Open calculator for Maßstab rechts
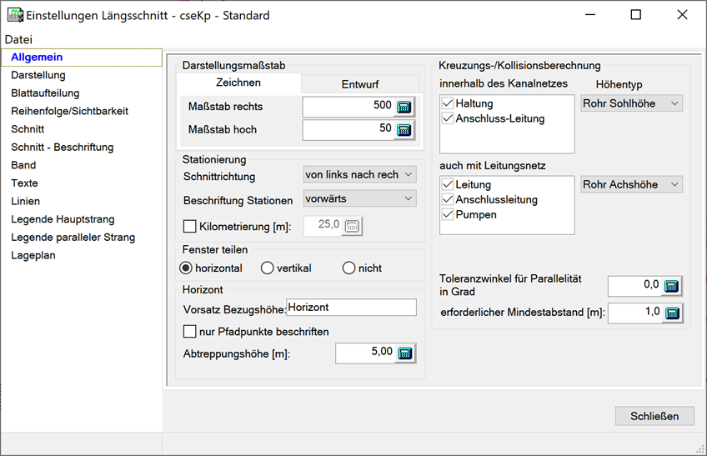 (404, 107)
